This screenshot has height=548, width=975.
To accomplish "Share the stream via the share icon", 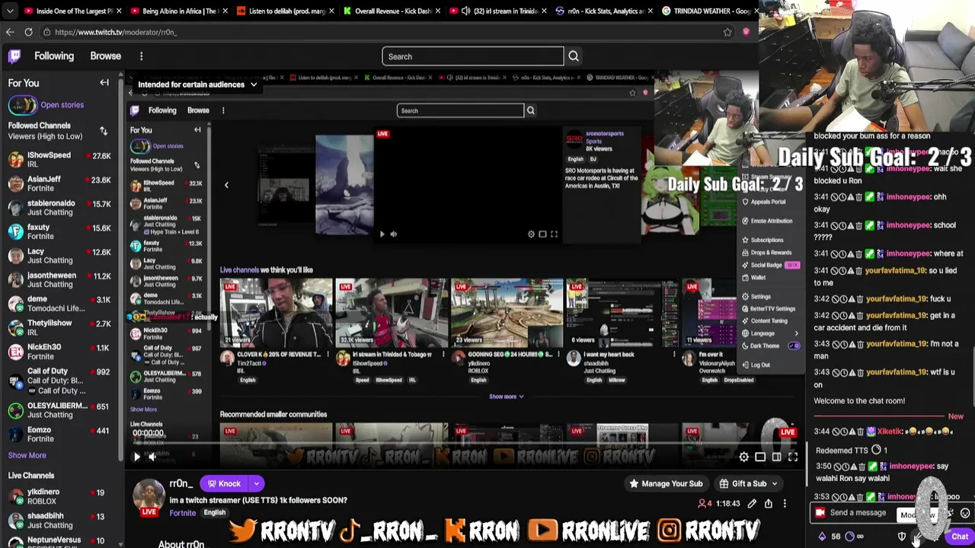I will click(x=769, y=504).
